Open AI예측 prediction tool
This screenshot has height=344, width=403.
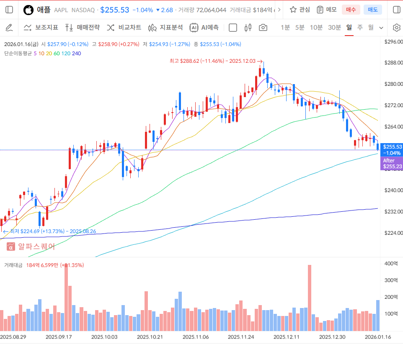[204, 28]
